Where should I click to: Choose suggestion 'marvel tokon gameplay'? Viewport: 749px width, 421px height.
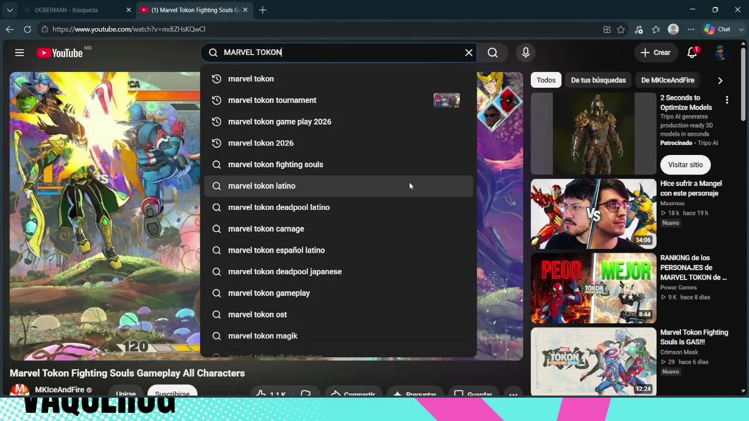tap(339, 293)
